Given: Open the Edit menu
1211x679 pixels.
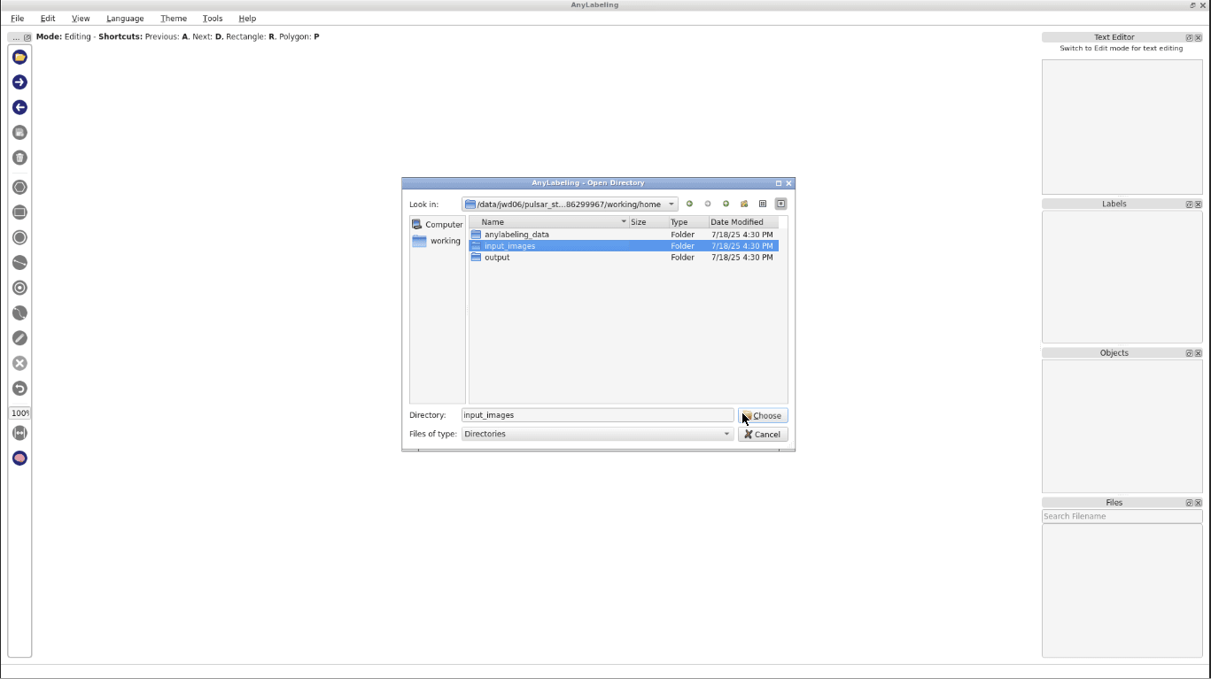Looking at the screenshot, I should [x=48, y=19].
